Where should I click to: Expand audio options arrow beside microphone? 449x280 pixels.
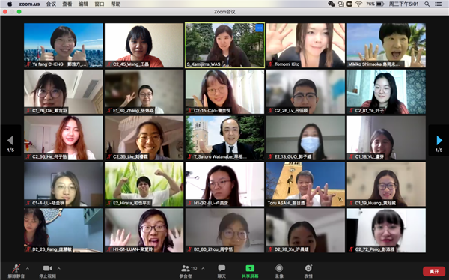28,268
